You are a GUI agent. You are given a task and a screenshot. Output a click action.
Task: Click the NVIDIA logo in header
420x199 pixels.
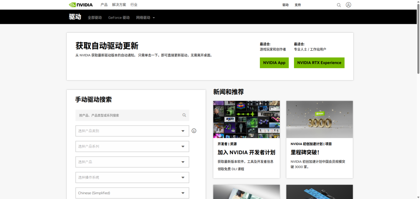coord(81,5)
